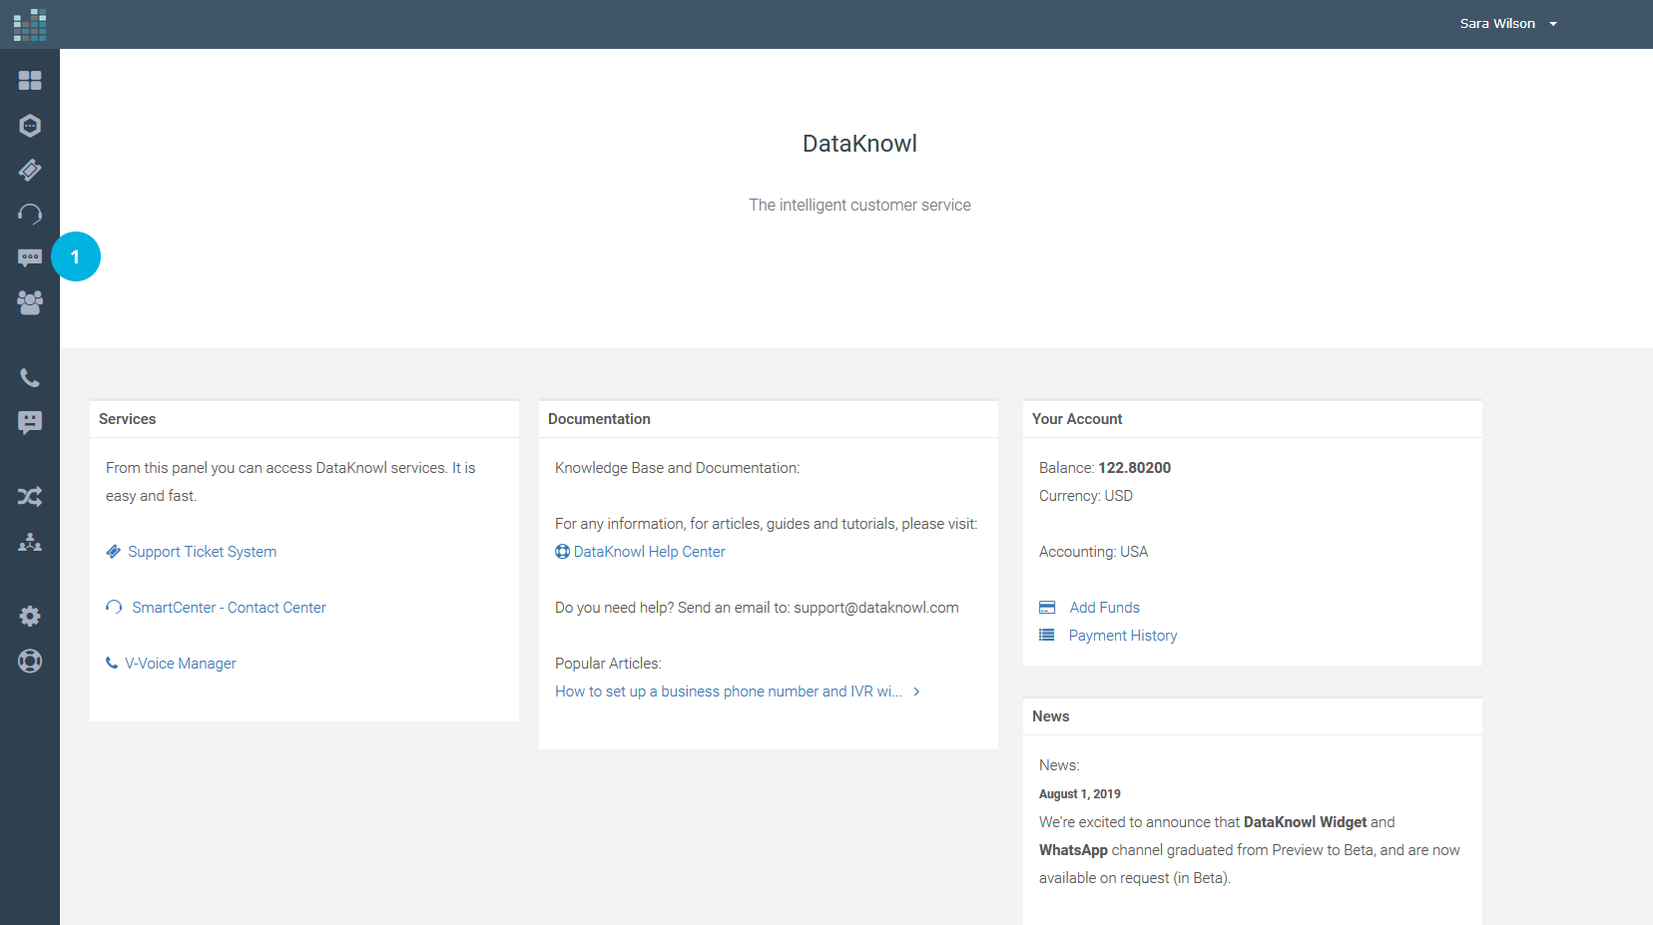The width and height of the screenshot is (1653, 925).
Task: Click the August 1, 2019 news date
Action: 1080,794
